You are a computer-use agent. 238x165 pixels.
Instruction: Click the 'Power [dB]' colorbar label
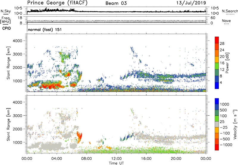(x=227, y=63)
